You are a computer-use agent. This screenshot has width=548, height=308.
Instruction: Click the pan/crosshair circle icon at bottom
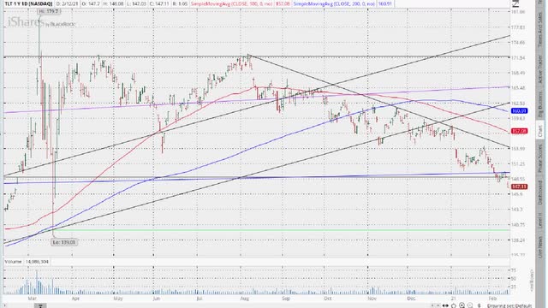pos(454,306)
